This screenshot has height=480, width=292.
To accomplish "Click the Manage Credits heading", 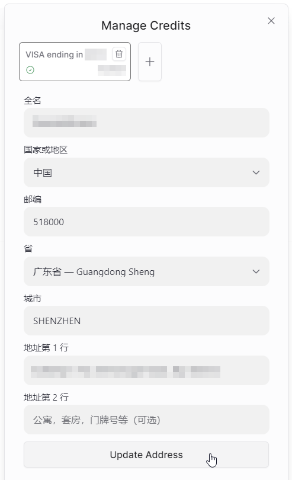I will tap(146, 25).
